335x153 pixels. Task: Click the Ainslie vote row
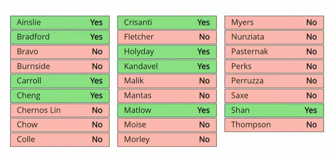(60, 23)
